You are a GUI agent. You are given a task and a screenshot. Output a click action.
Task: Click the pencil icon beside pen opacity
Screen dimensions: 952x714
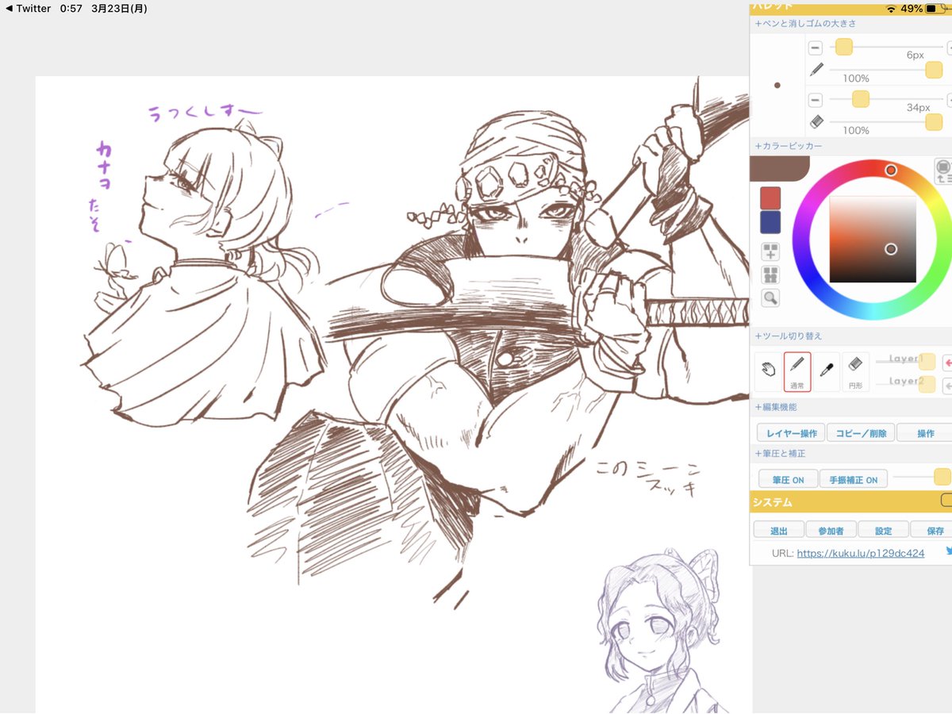pos(816,71)
